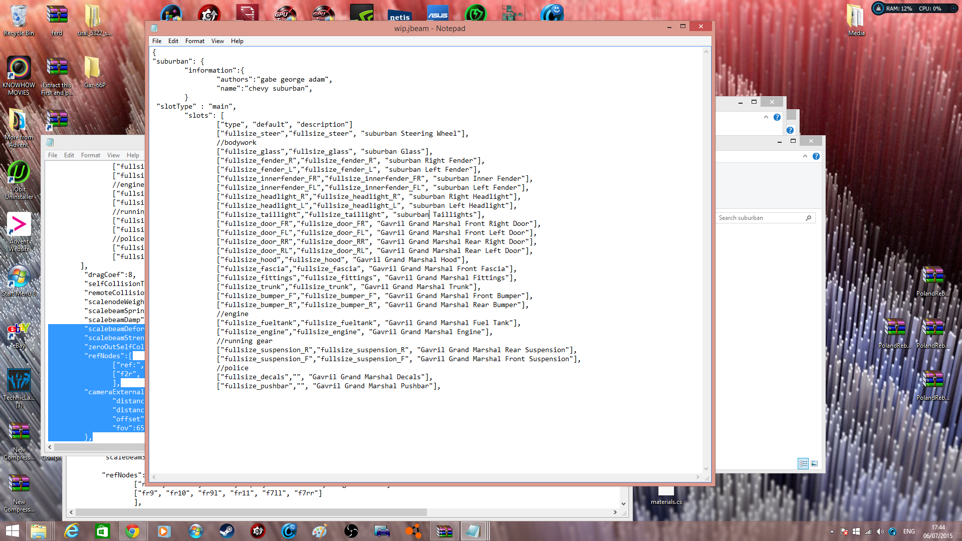Open Google Chrome from the taskbar
This screenshot has width=962, height=541.
tap(132, 531)
